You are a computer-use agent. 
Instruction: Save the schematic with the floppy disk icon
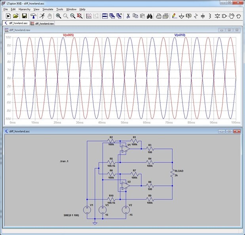(x=25, y=16)
